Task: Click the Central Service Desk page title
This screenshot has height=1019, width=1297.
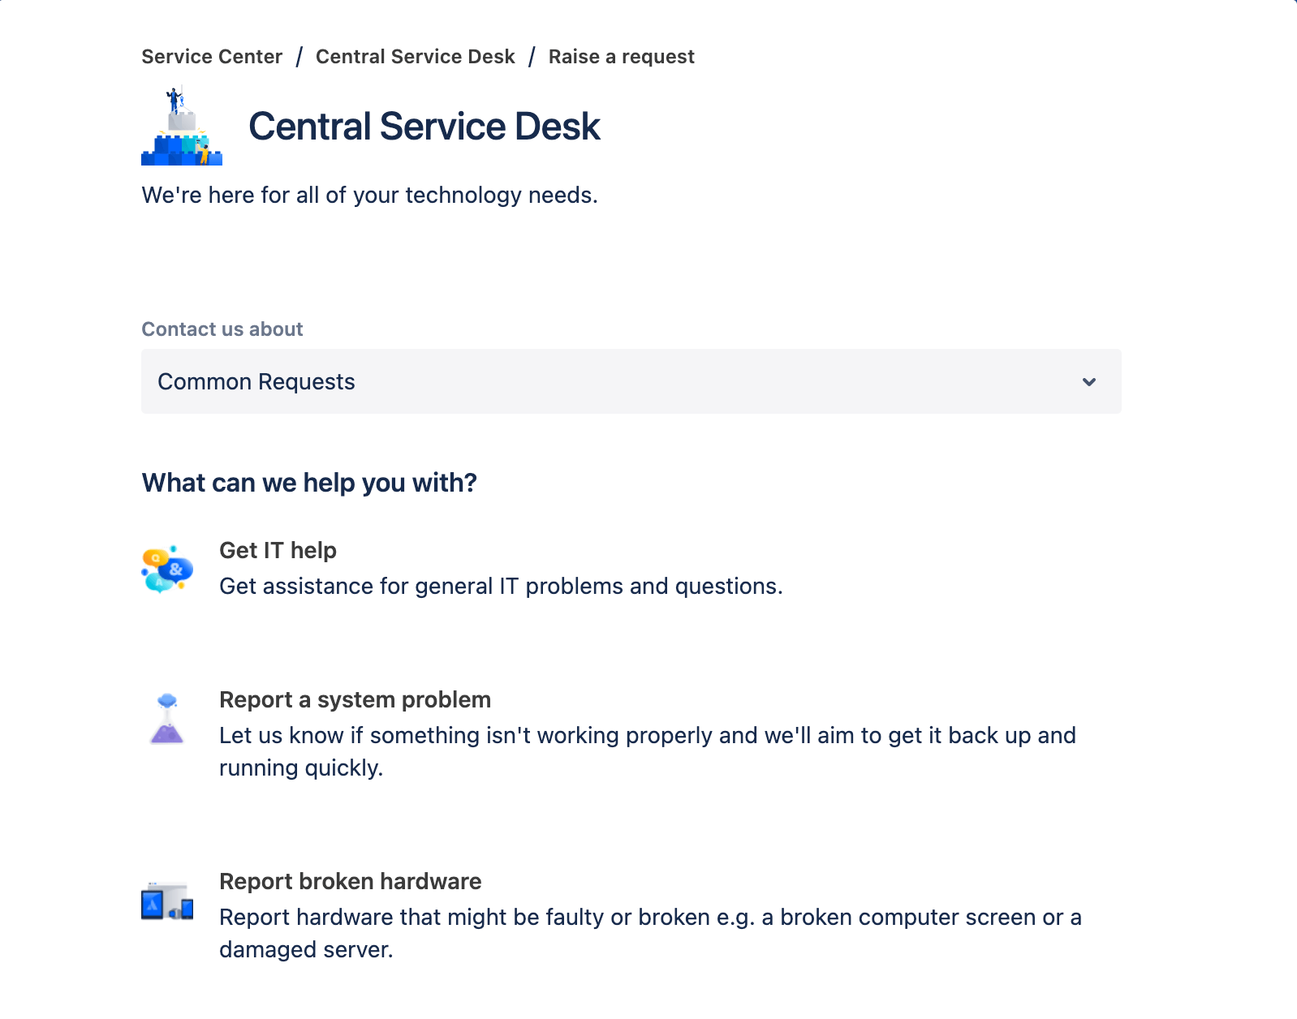Action: coord(424,126)
